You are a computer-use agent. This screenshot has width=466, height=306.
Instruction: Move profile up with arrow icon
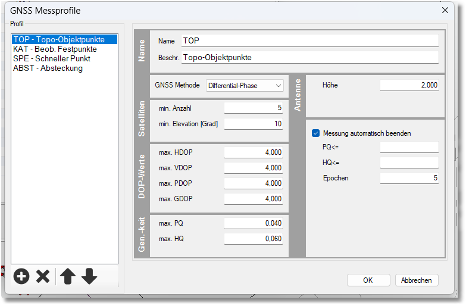(67, 276)
